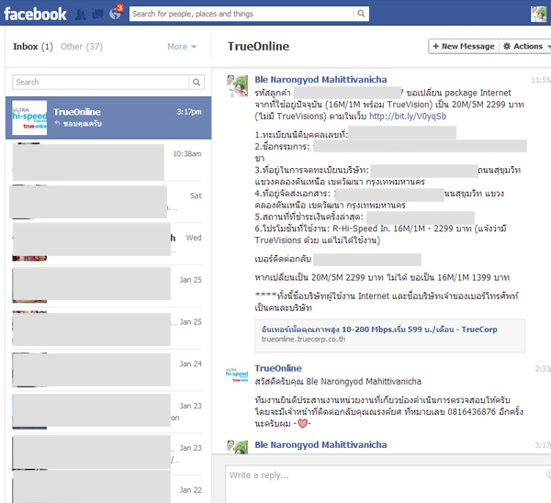
Task: Open the bit.ly/V0yqSb link
Action: 408,117
